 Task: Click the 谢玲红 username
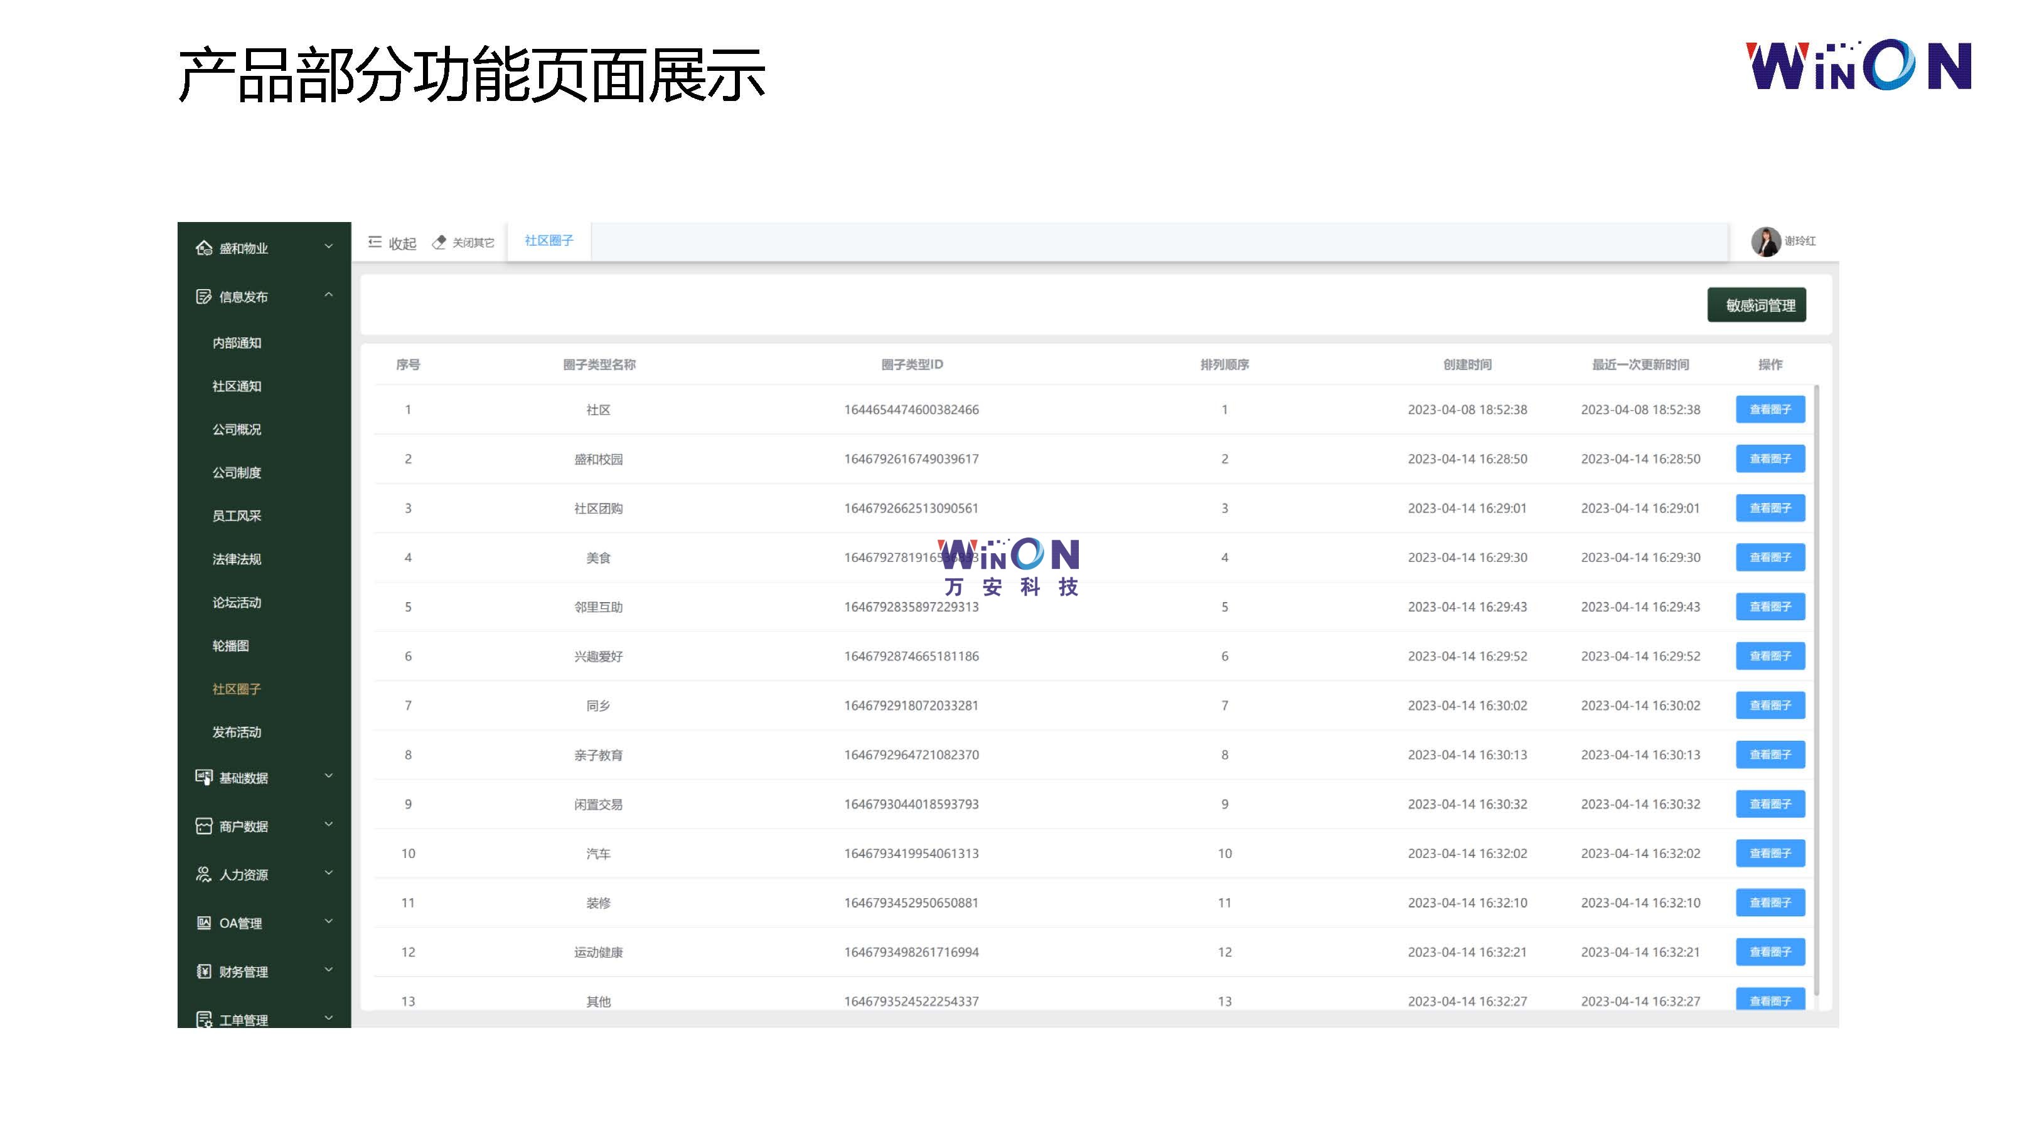(x=1799, y=241)
